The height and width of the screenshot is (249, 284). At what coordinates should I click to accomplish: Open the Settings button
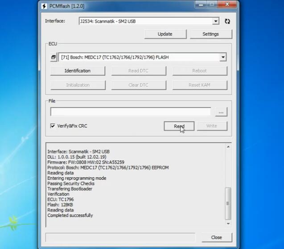tap(211, 34)
